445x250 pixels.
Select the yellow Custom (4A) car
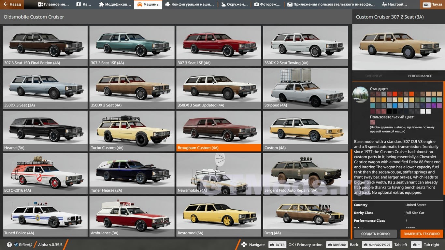pyautogui.click(x=305, y=131)
